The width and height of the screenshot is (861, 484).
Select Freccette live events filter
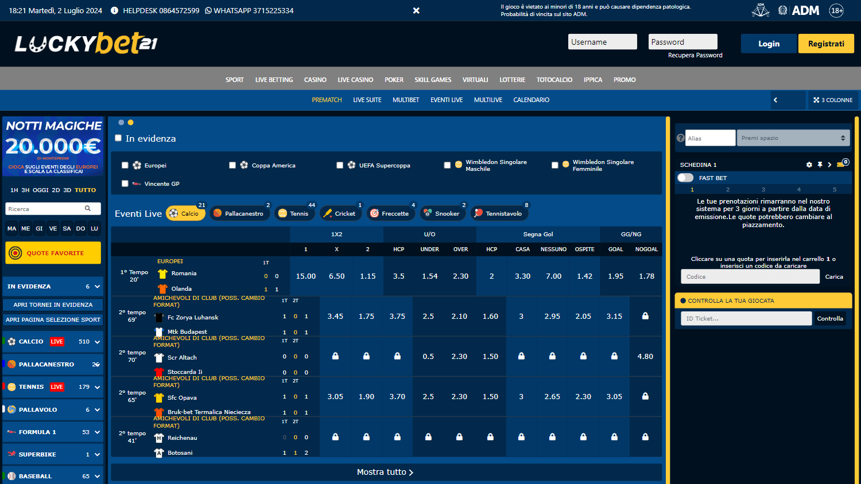(390, 213)
